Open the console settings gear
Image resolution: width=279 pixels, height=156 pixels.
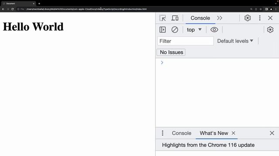pos(270,30)
